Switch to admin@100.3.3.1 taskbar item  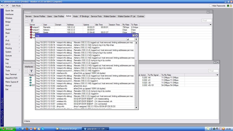[x=96, y=129]
